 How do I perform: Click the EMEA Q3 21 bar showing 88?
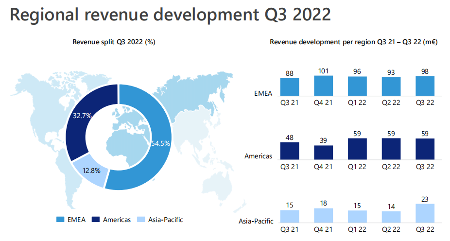tap(289, 86)
